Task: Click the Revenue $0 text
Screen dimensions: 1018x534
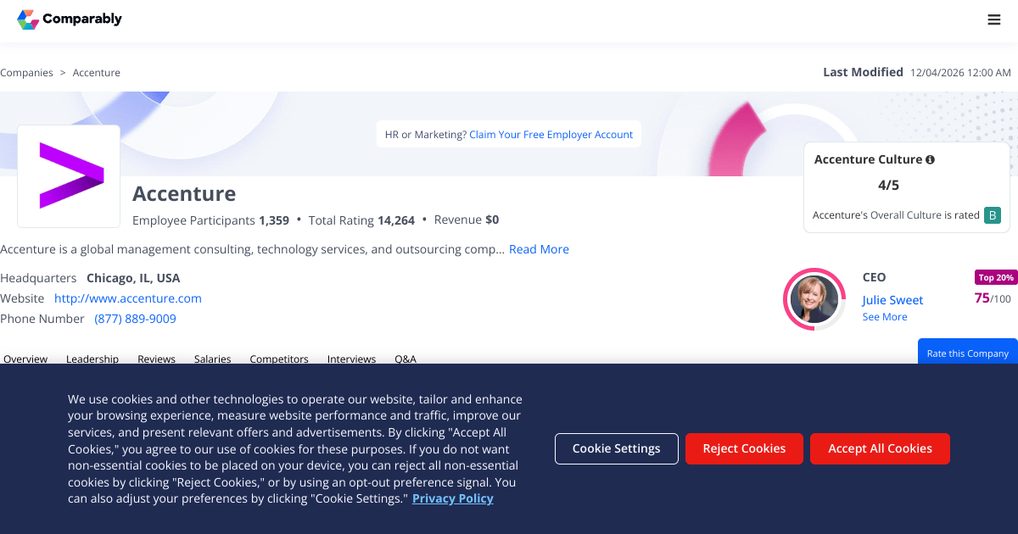Action: pos(467,220)
